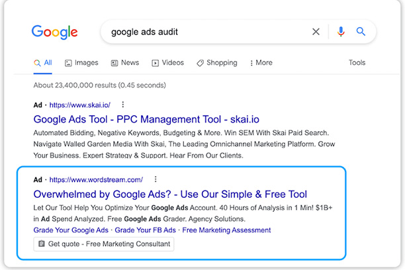Open the options menu for the skai.io ad
The image size is (405, 270).
click(123, 105)
